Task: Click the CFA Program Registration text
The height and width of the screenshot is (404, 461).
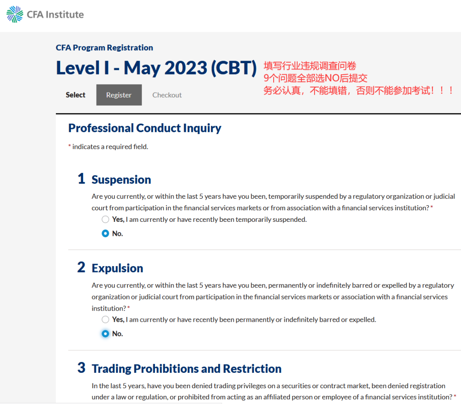Action: coord(105,48)
